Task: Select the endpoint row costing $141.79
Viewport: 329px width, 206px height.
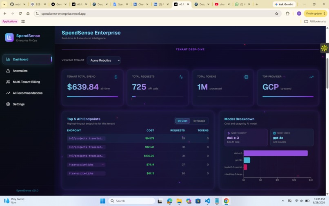Action: coord(138,138)
